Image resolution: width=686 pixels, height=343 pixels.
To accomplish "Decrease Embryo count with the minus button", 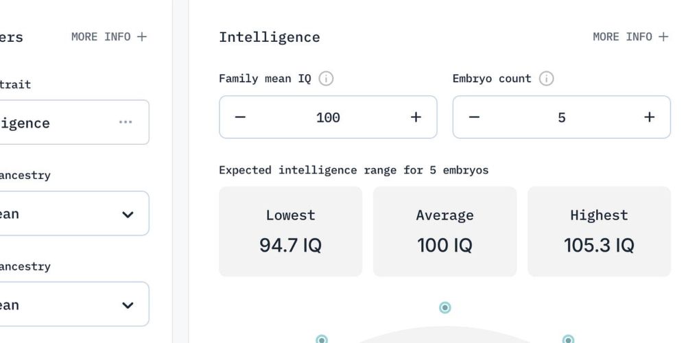I will (x=474, y=117).
